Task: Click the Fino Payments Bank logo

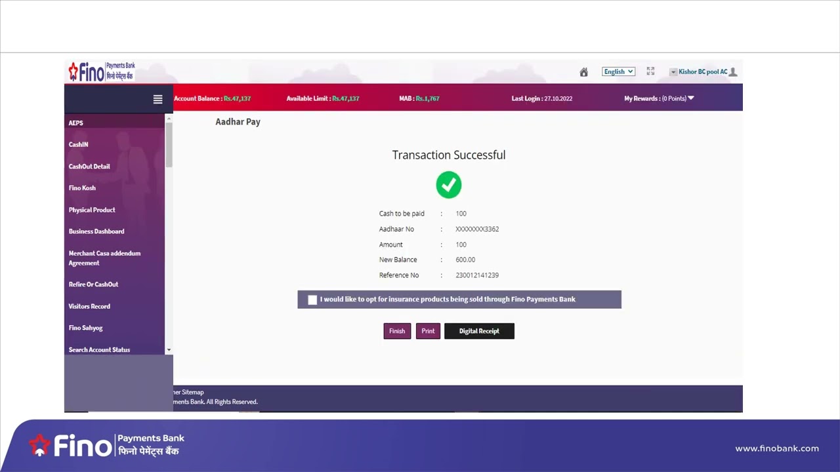Action: (102, 71)
